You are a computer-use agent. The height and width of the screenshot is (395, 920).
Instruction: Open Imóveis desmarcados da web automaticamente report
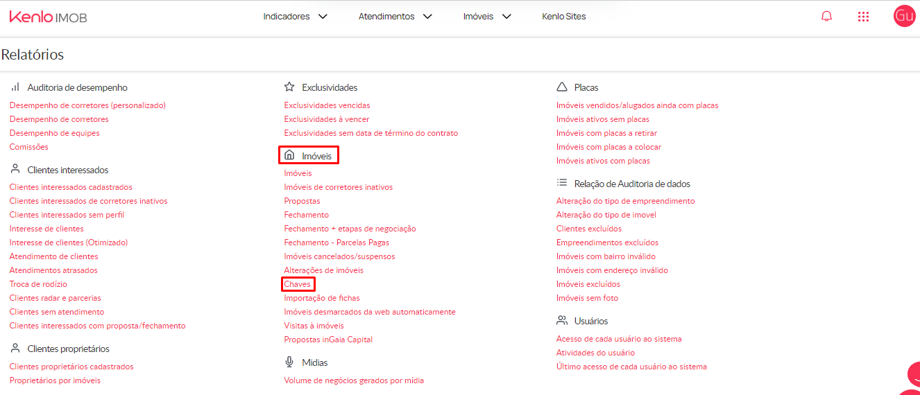(x=370, y=312)
